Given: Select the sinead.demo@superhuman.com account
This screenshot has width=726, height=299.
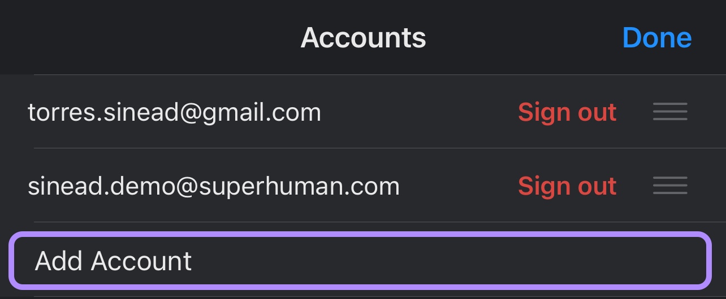Looking at the screenshot, I should (x=214, y=186).
